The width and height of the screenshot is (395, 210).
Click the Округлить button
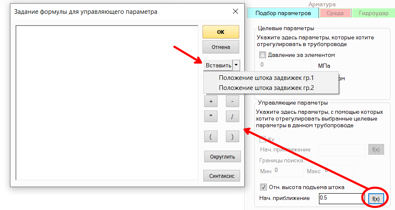click(x=222, y=157)
